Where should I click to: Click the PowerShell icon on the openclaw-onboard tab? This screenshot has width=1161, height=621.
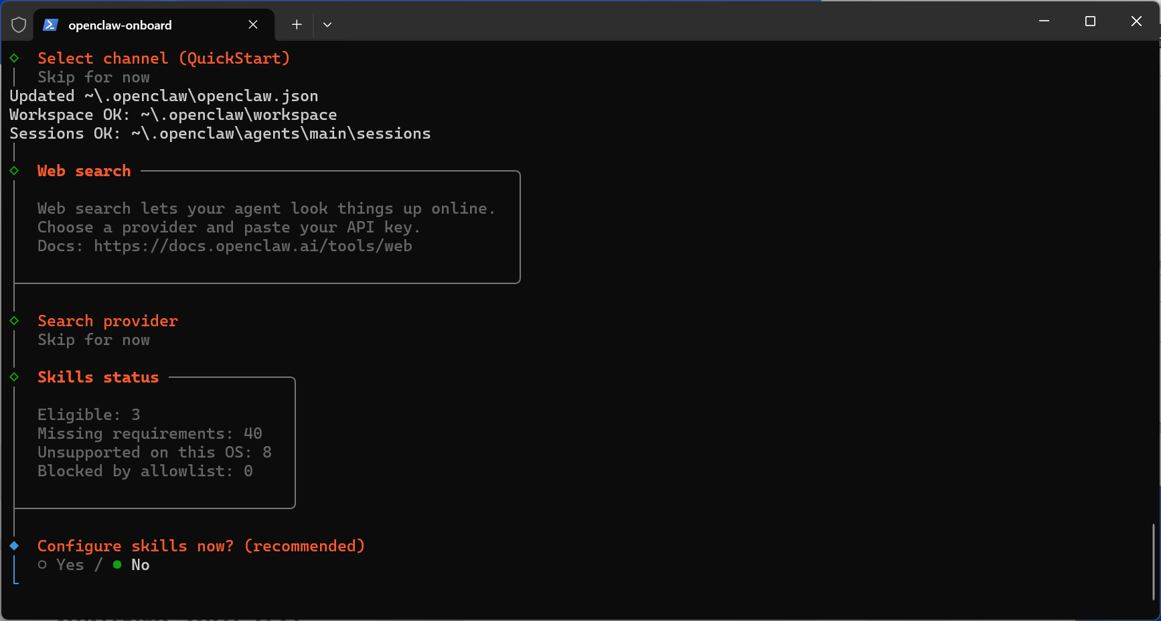coord(50,25)
